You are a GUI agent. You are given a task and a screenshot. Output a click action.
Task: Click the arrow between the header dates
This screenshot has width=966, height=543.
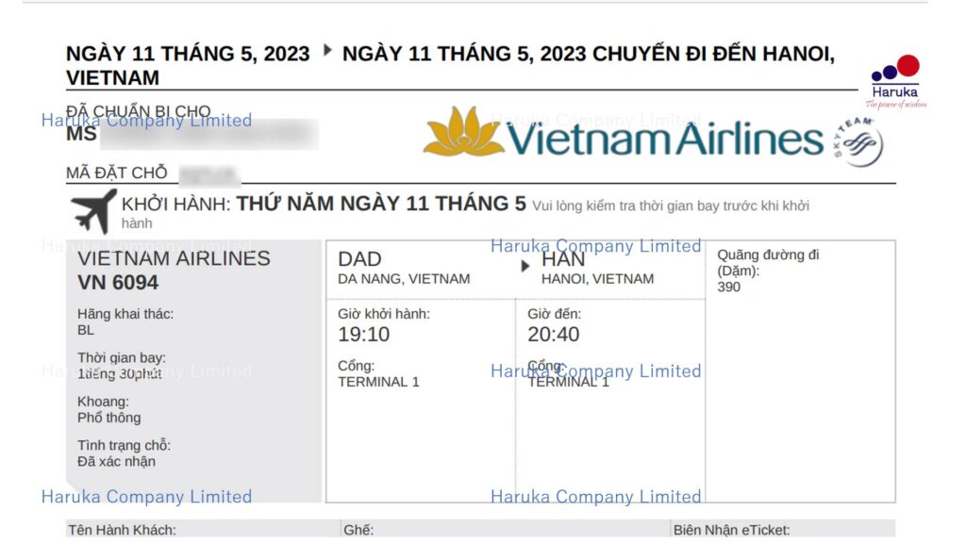pyautogui.click(x=327, y=51)
